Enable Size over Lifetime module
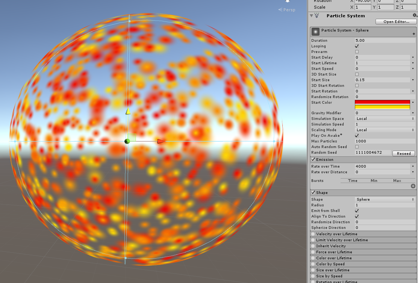This screenshot has width=418, height=283. (x=313, y=270)
